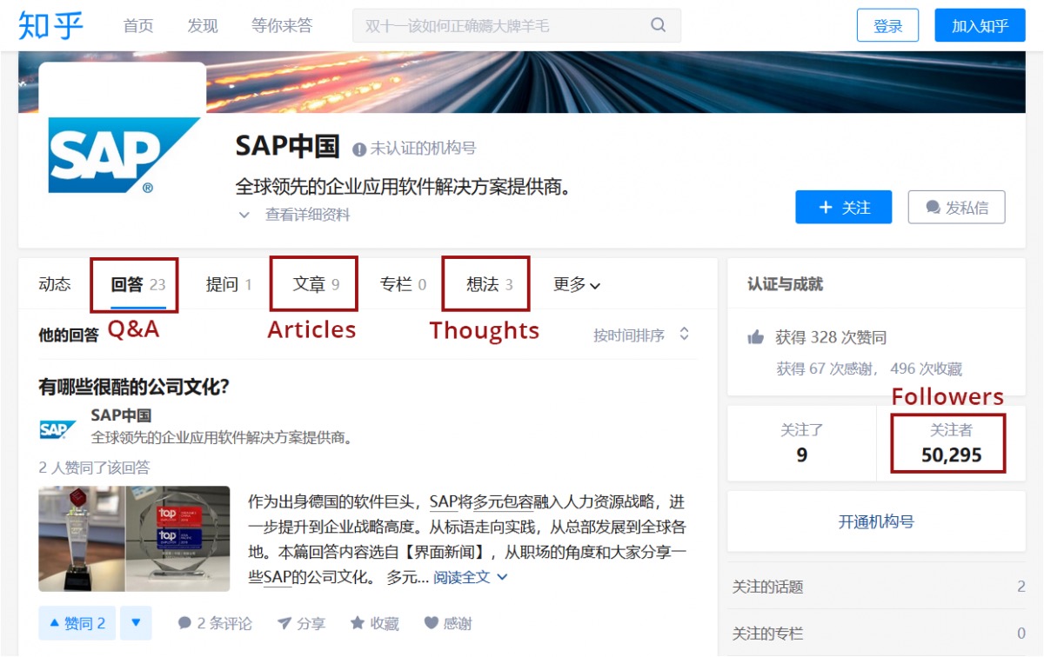Switch to the 专栏 columns tab
The width and height of the screenshot is (1044, 657).
(403, 284)
